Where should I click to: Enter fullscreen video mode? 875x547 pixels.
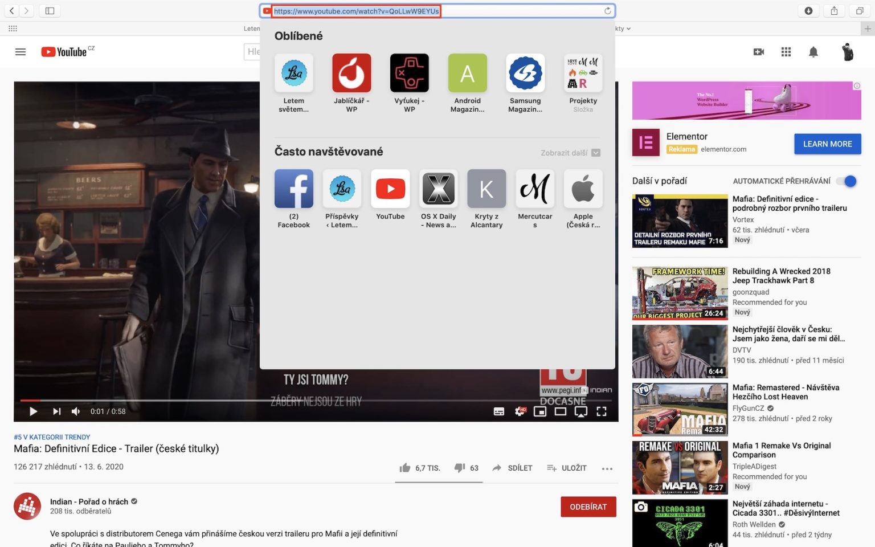tap(602, 411)
